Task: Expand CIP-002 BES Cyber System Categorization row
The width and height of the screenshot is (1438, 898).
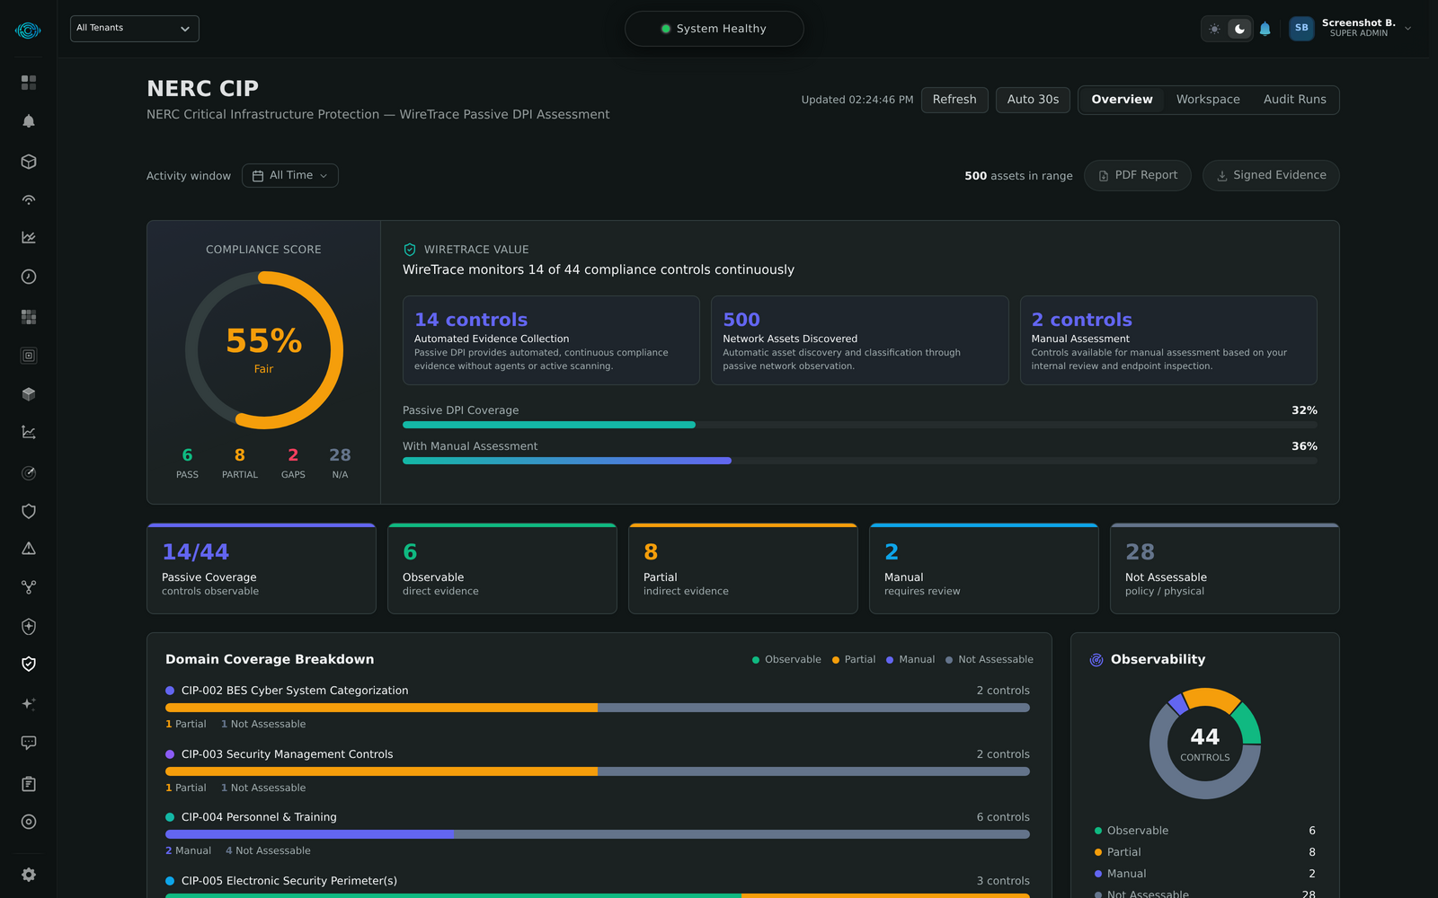Action: (x=598, y=707)
